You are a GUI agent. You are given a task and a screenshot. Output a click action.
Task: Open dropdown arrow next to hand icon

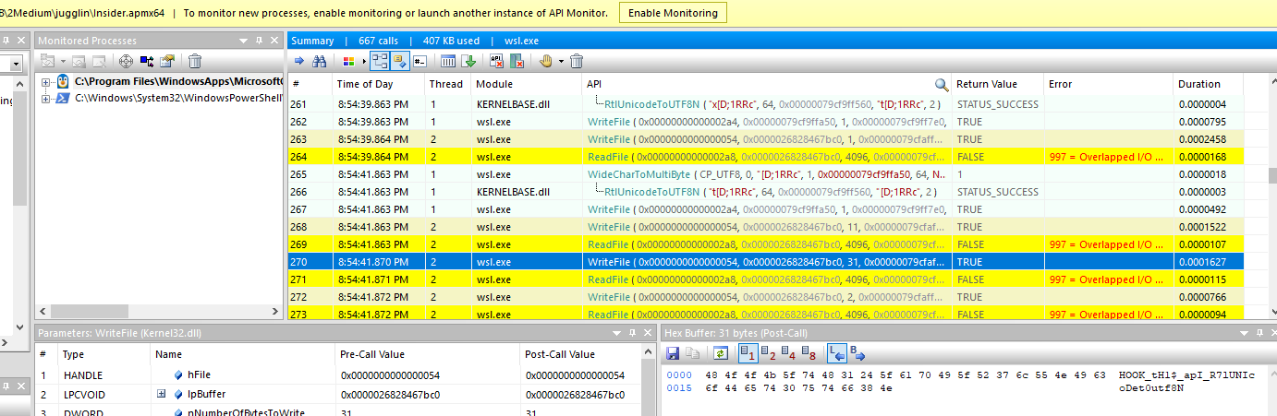coord(560,61)
